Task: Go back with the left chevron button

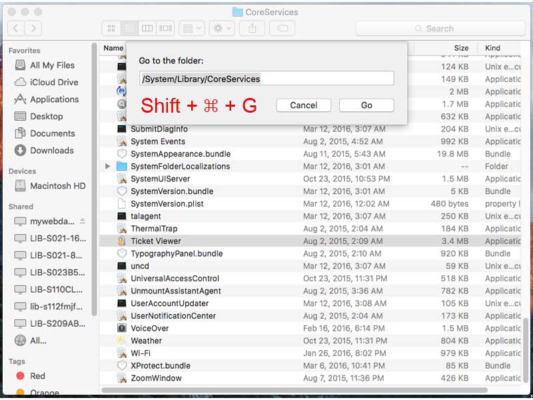Action: click(x=15, y=28)
